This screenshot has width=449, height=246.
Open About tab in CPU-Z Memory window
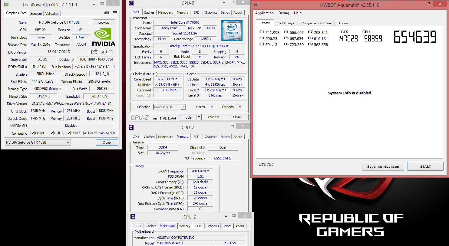point(238,137)
